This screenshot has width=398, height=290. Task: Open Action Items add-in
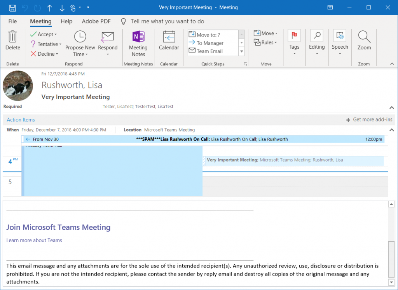[x=21, y=120]
